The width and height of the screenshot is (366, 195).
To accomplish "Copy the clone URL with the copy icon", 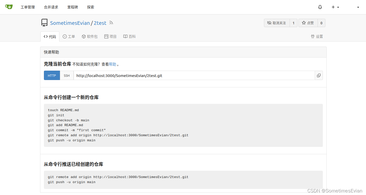I will pyautogui.click(x=319, y=75).
